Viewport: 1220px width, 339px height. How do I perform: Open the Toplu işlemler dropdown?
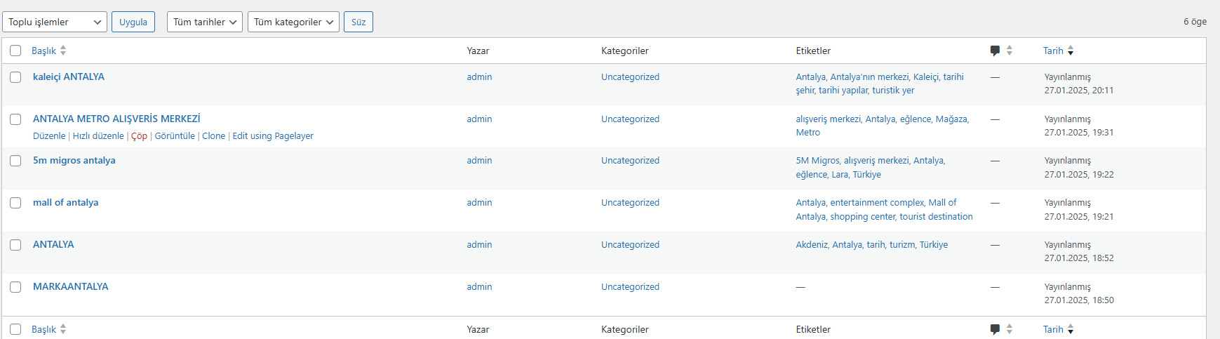tap(55, 22)
